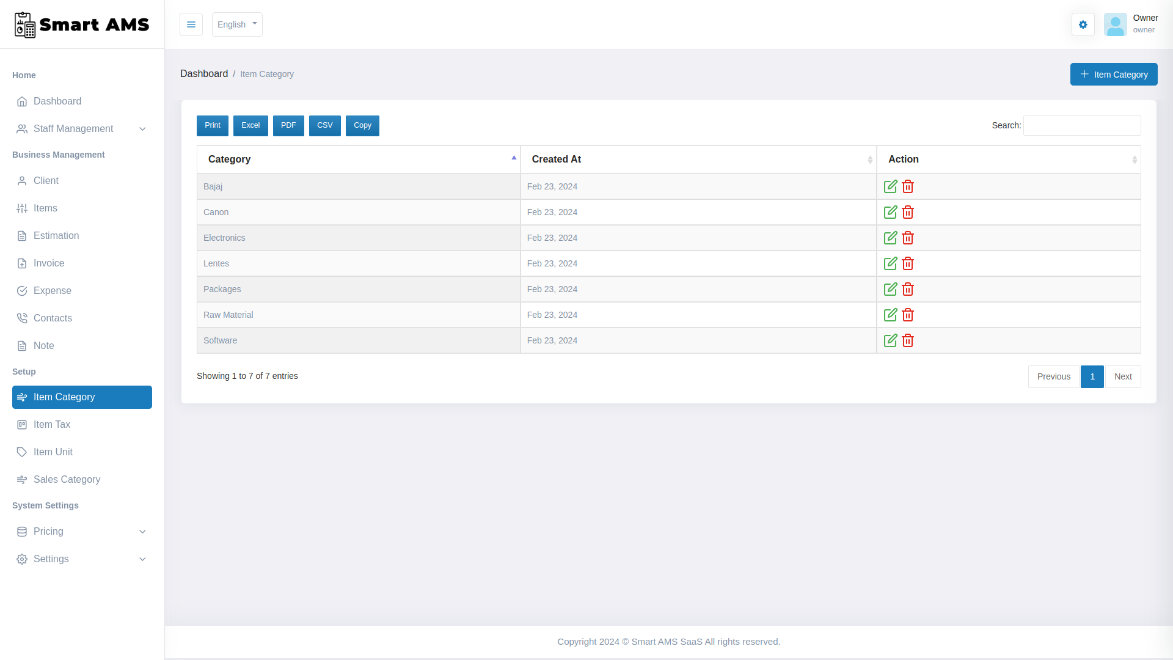Click the Invoice document icon
This screenshot has width=1173, height=660.
coord(22,263)
